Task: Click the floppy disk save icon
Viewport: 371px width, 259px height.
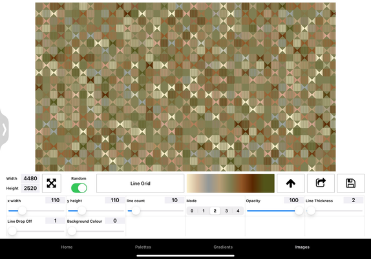Action: [x=351, y=183]
